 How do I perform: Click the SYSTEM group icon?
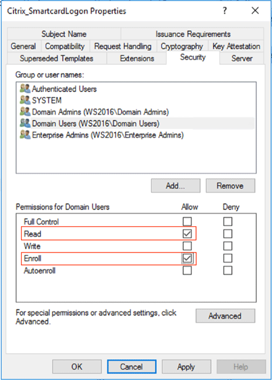point(25,100)
